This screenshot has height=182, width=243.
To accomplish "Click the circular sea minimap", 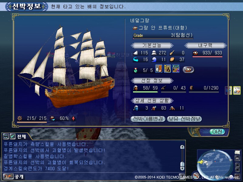I will 215,164.
